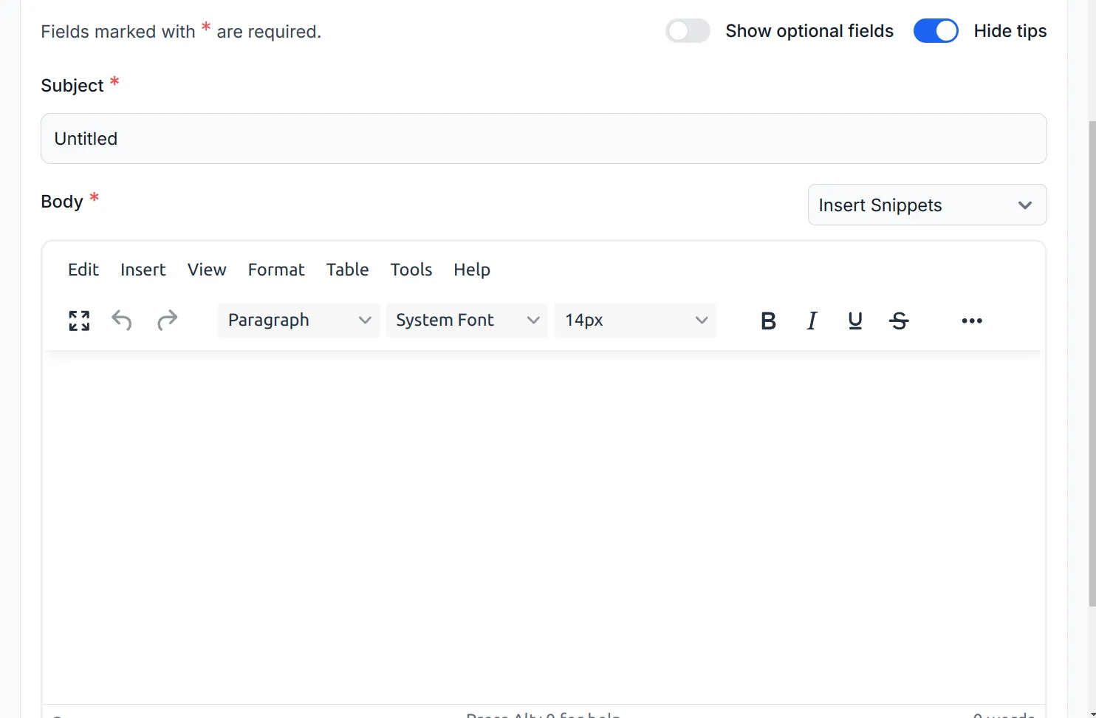1096x718 pixels.
Task: Click inside the Subject field
Action: click(543, 139)
